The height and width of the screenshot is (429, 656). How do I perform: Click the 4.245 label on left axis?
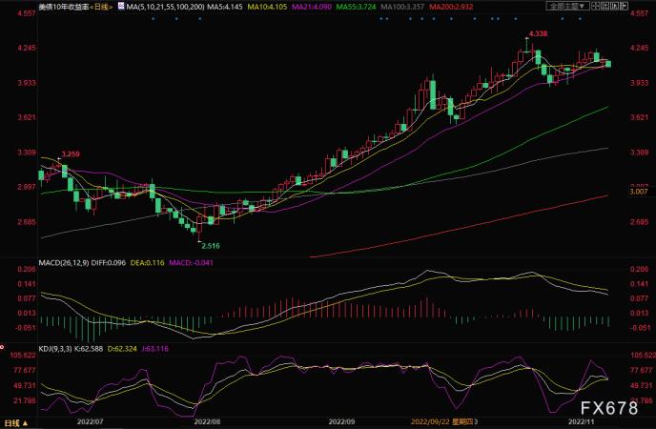click(27, 48)
